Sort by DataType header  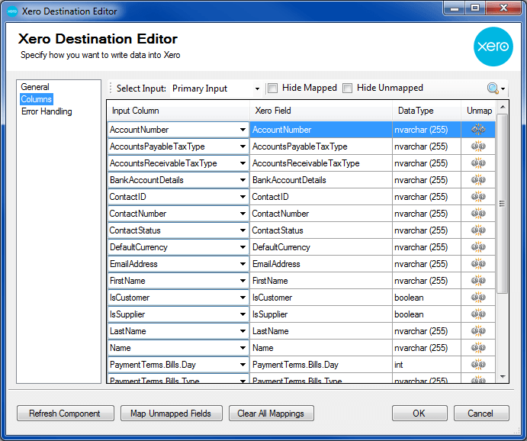pyautogui.click(x=426, y=111)
